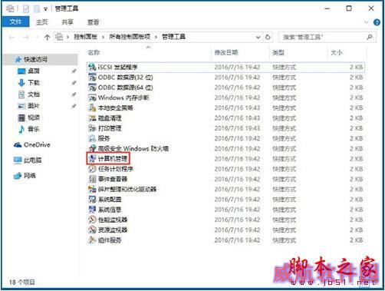
Task: Select the 组件服务 icon
Action: (92, 240)
